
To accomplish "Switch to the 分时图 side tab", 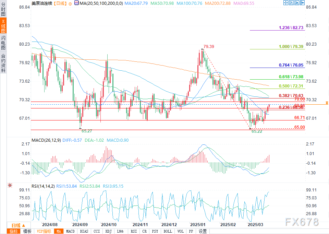I will pos(3,10).
